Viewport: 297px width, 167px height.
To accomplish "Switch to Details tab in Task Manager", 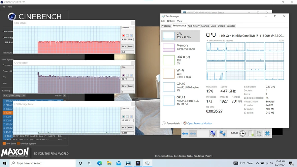I will [221, 26].
